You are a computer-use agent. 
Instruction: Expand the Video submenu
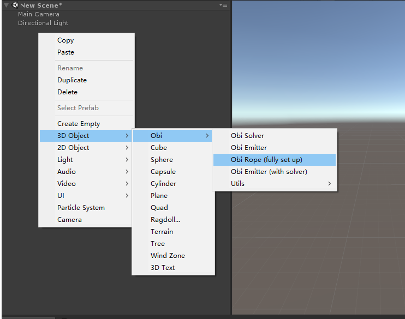point(87,184)
